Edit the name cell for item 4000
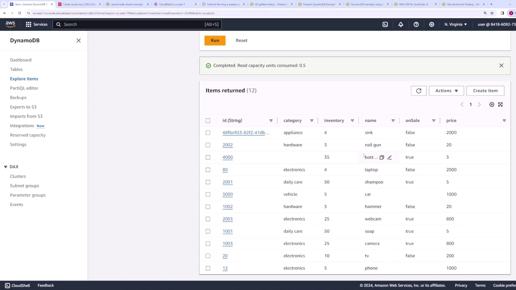Image resolution: width=516 pixels, height=290 pixels. (x=389, y=158)
